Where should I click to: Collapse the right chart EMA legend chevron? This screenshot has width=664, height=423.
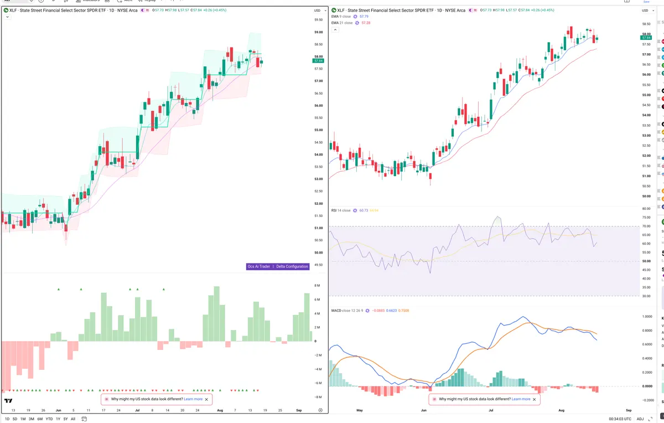click(335, 30)
